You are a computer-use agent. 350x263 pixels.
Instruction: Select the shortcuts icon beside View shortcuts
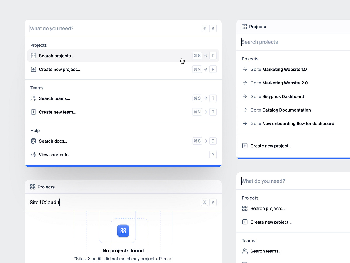(33, 155)
